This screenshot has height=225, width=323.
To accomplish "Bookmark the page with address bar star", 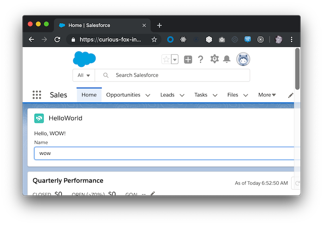I will 154,40.
